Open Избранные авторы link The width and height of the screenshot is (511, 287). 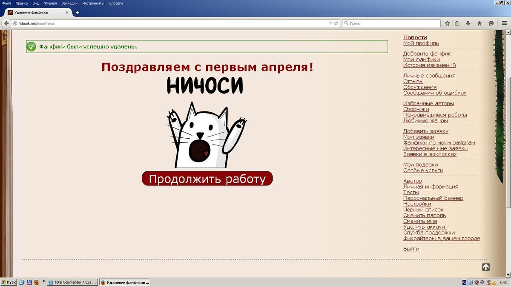[428, 103]
